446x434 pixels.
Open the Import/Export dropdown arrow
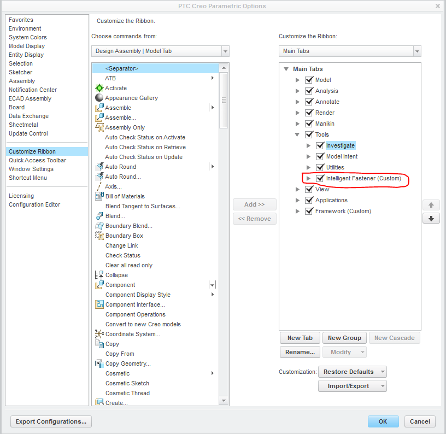pos(383,386)
